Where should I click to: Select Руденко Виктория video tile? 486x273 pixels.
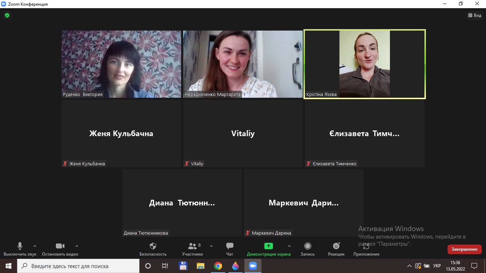tap(121, 64)
